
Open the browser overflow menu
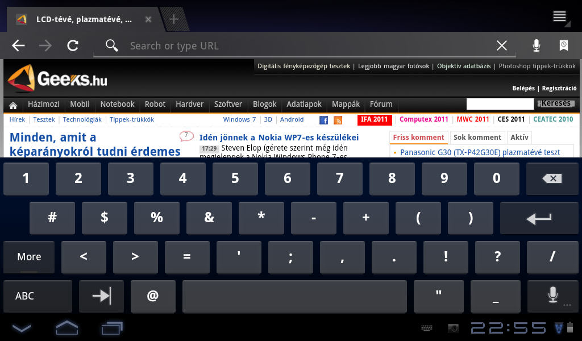(x=560, y=16)
